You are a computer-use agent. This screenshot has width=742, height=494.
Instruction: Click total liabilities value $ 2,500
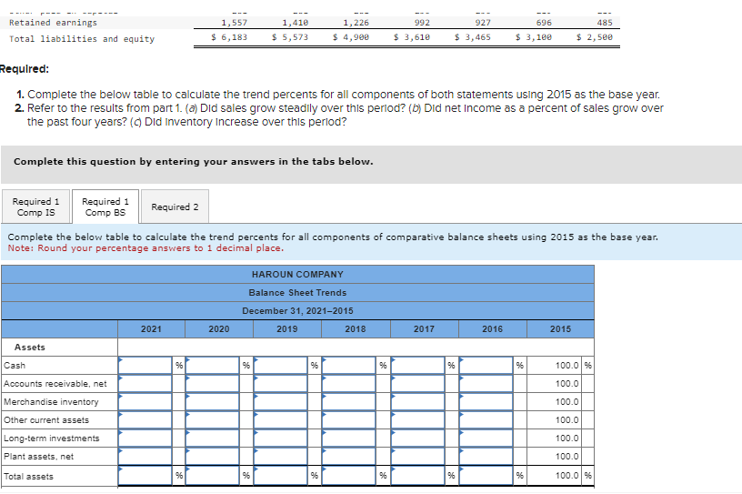click(x=595, y=37)
